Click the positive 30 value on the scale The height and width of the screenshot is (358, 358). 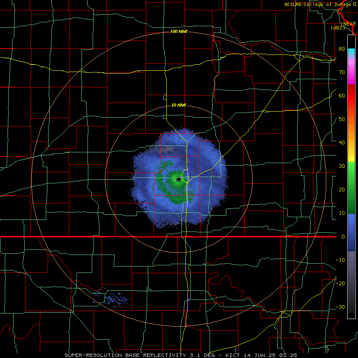342,166
